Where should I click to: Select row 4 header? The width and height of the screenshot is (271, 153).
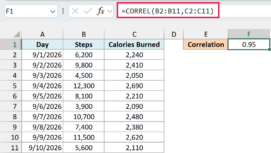click(11, 75)
